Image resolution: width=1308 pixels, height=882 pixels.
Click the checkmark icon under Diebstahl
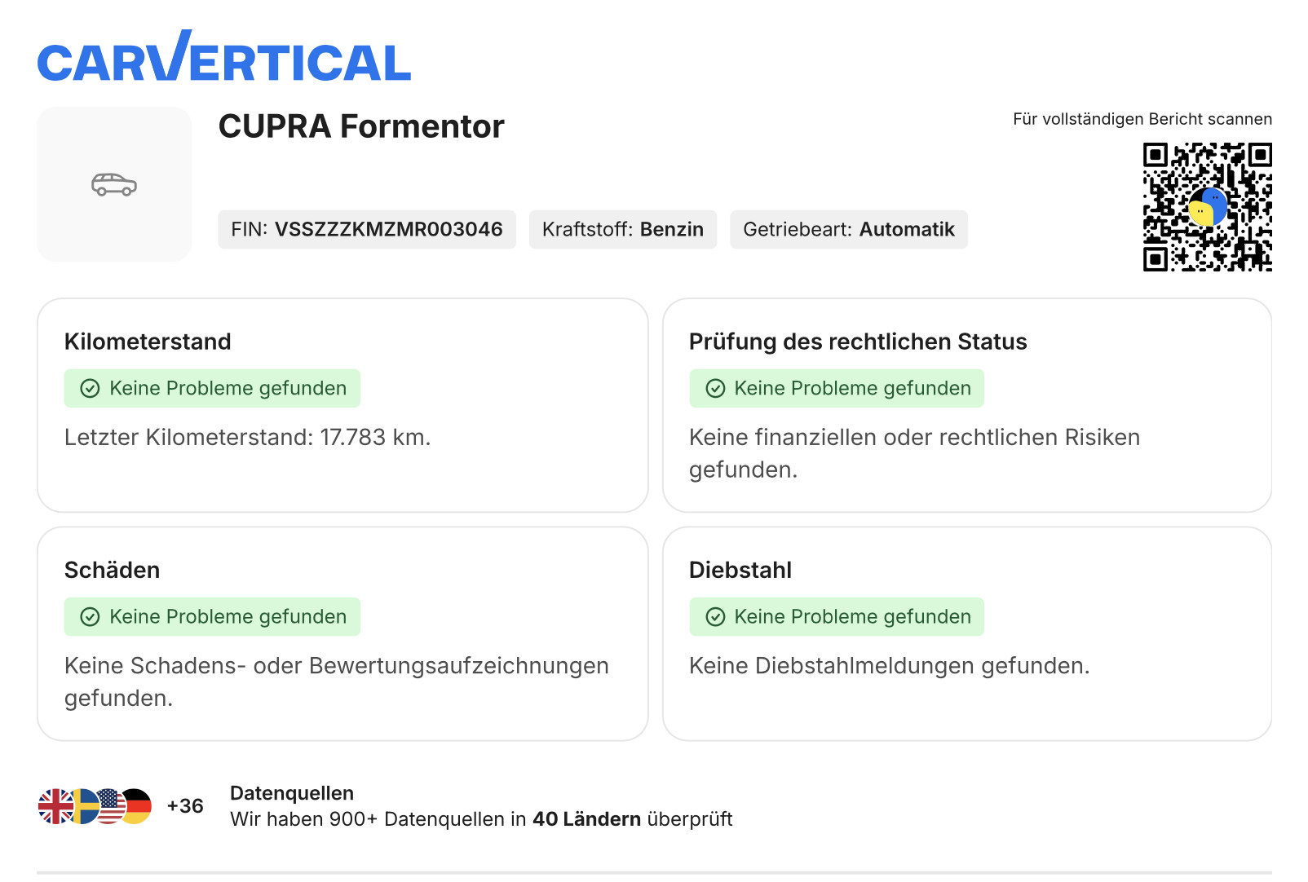[x=715, y=617]
